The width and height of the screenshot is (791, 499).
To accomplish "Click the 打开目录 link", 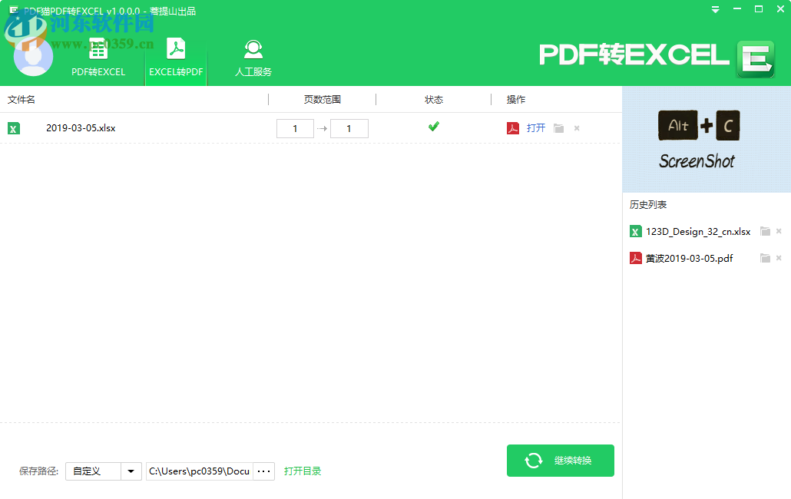I will (303, 471).
